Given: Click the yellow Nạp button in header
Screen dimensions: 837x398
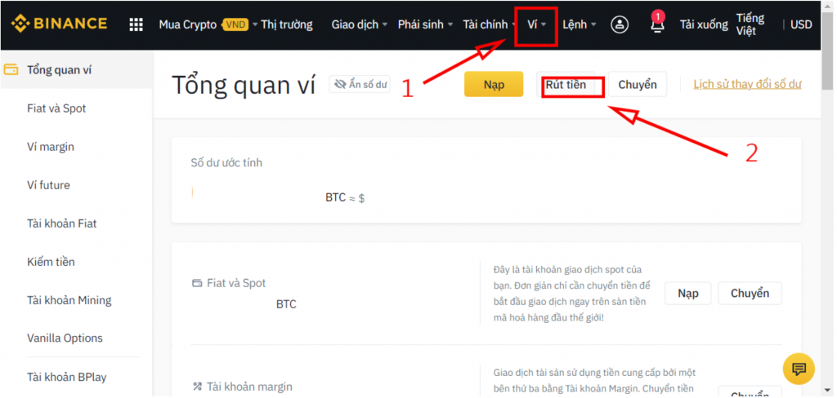Looking at the screenshot, I should [494, 84].
